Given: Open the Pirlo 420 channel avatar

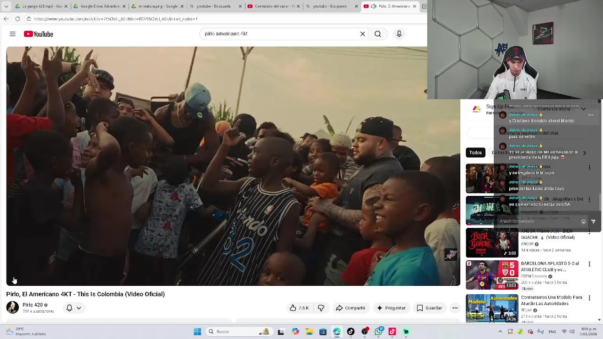Looking at the screenshot, I should pos(12,307).
